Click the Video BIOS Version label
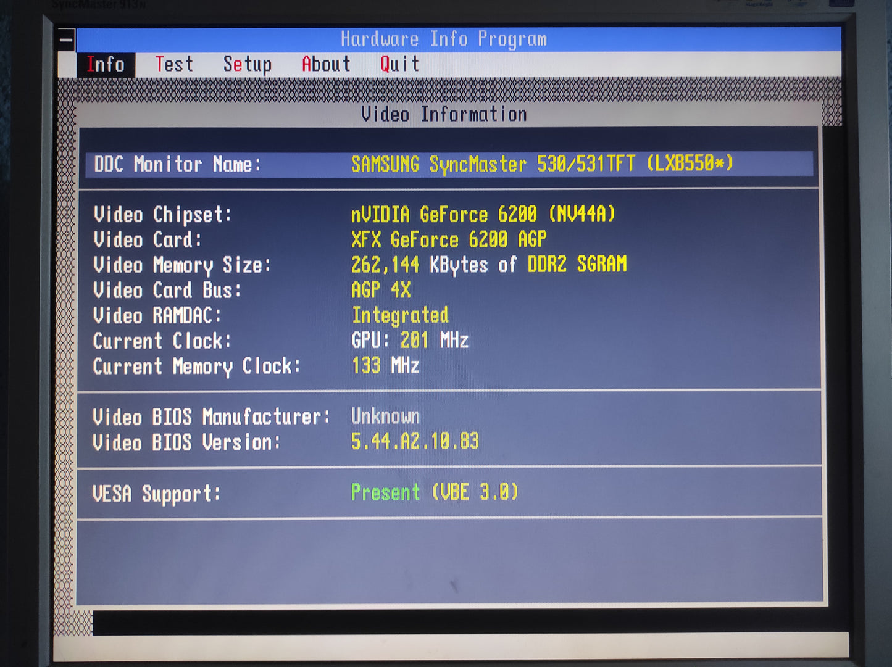 pyautogui.click(x=187, y=443)
